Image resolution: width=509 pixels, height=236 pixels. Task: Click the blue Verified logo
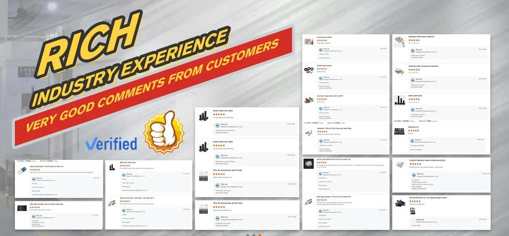[x=111, y=143]
